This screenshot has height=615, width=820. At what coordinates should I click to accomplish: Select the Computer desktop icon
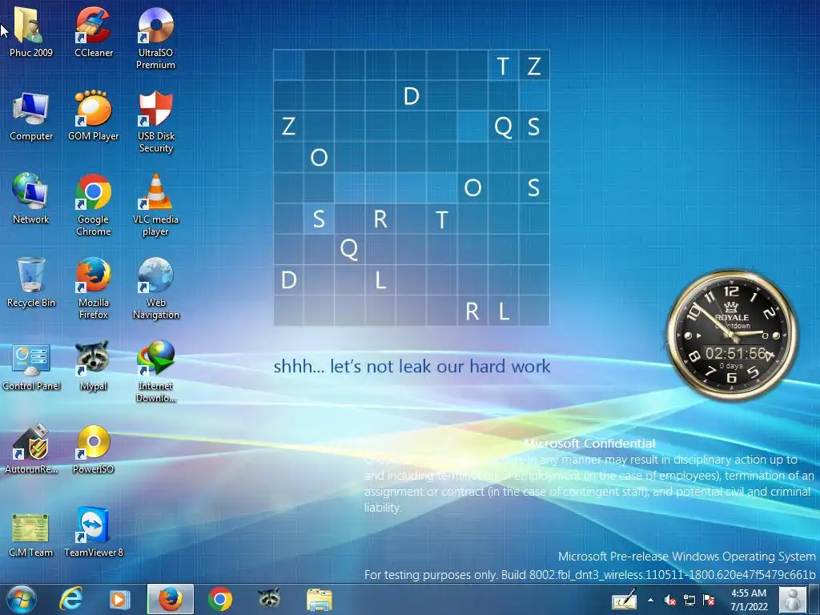31,116
